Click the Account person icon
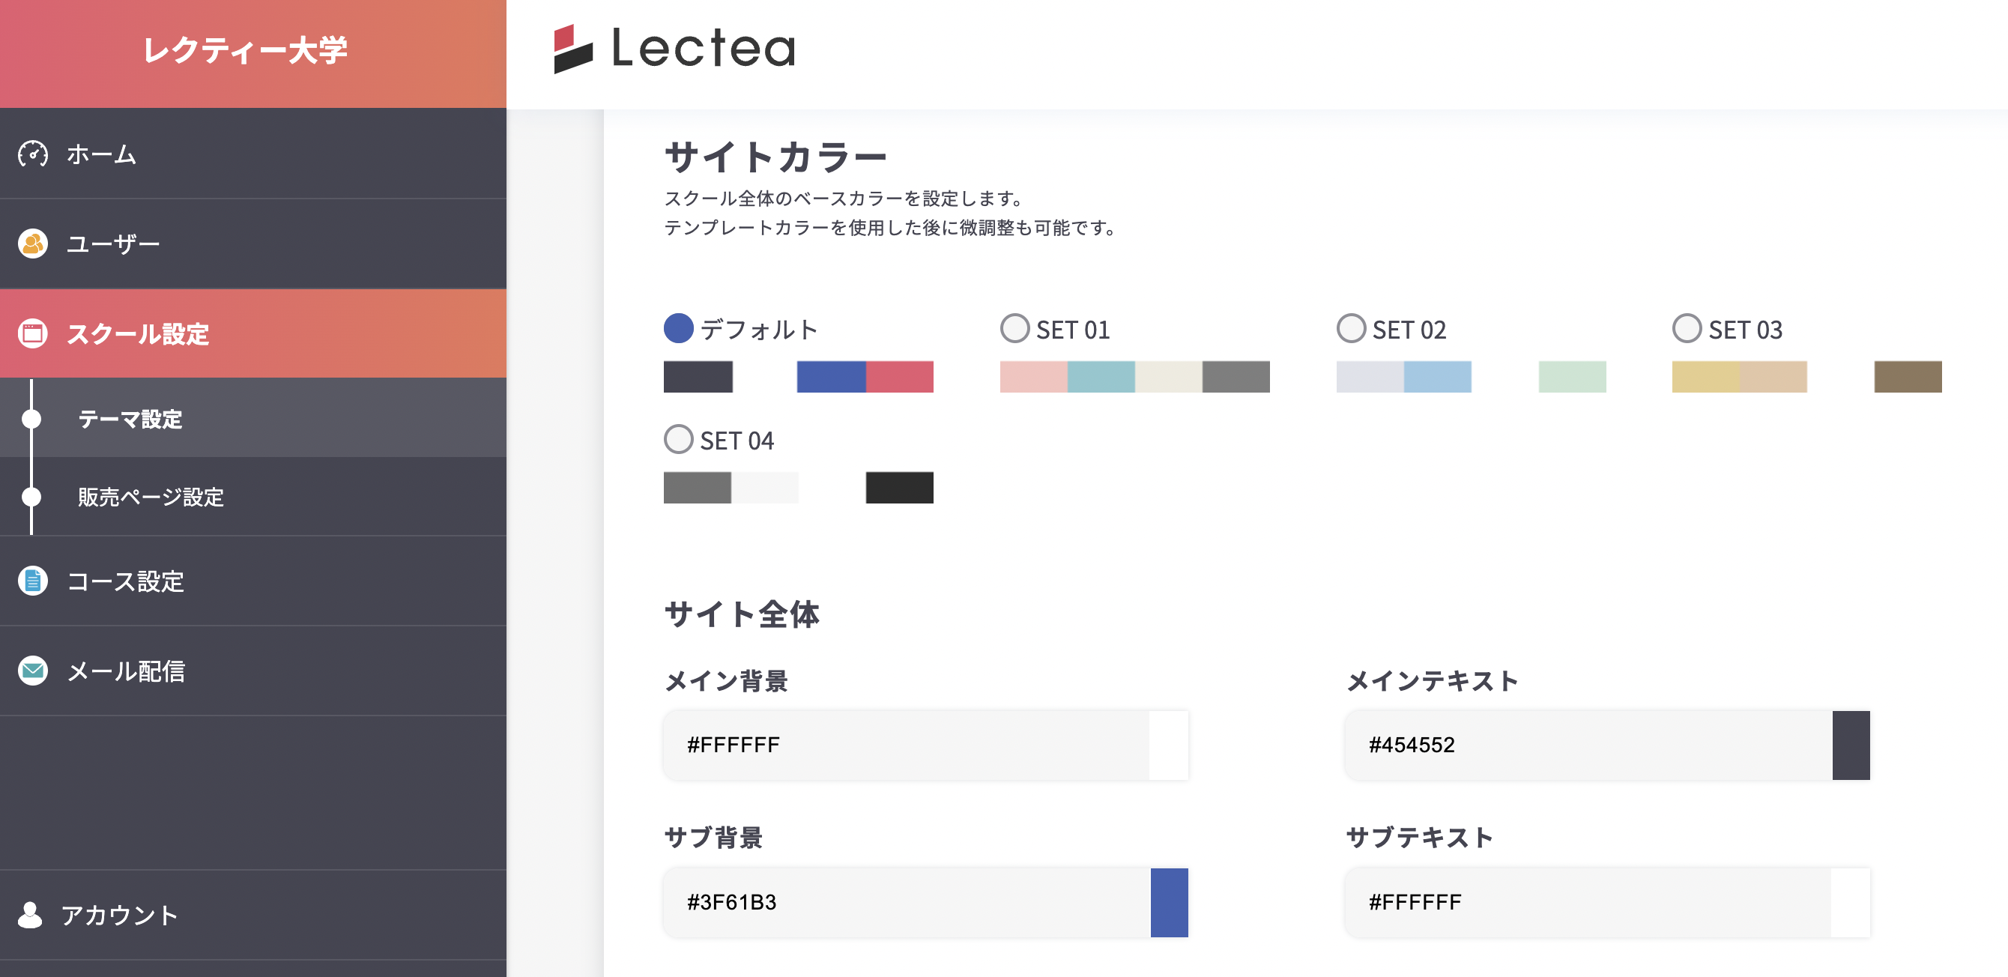The height and width of the screenshot is (977, 2008). [31, 915]
